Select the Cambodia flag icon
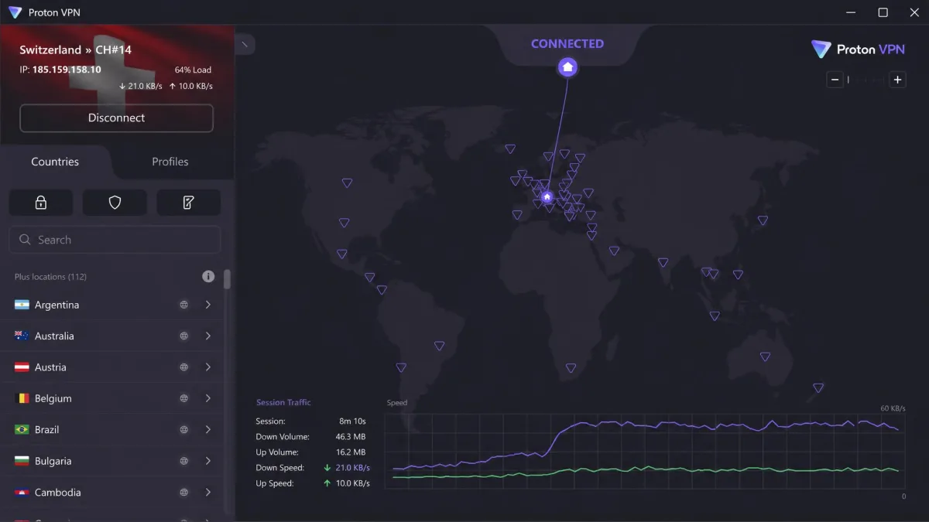 coord(22,492)
